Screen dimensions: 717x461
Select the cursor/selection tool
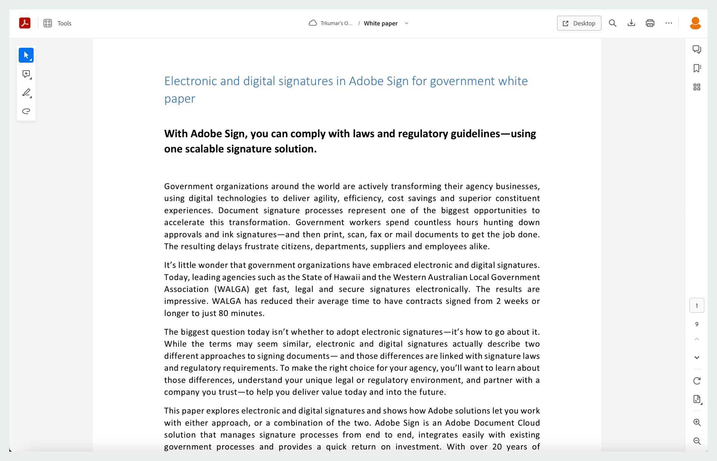(x=26, y=55)
